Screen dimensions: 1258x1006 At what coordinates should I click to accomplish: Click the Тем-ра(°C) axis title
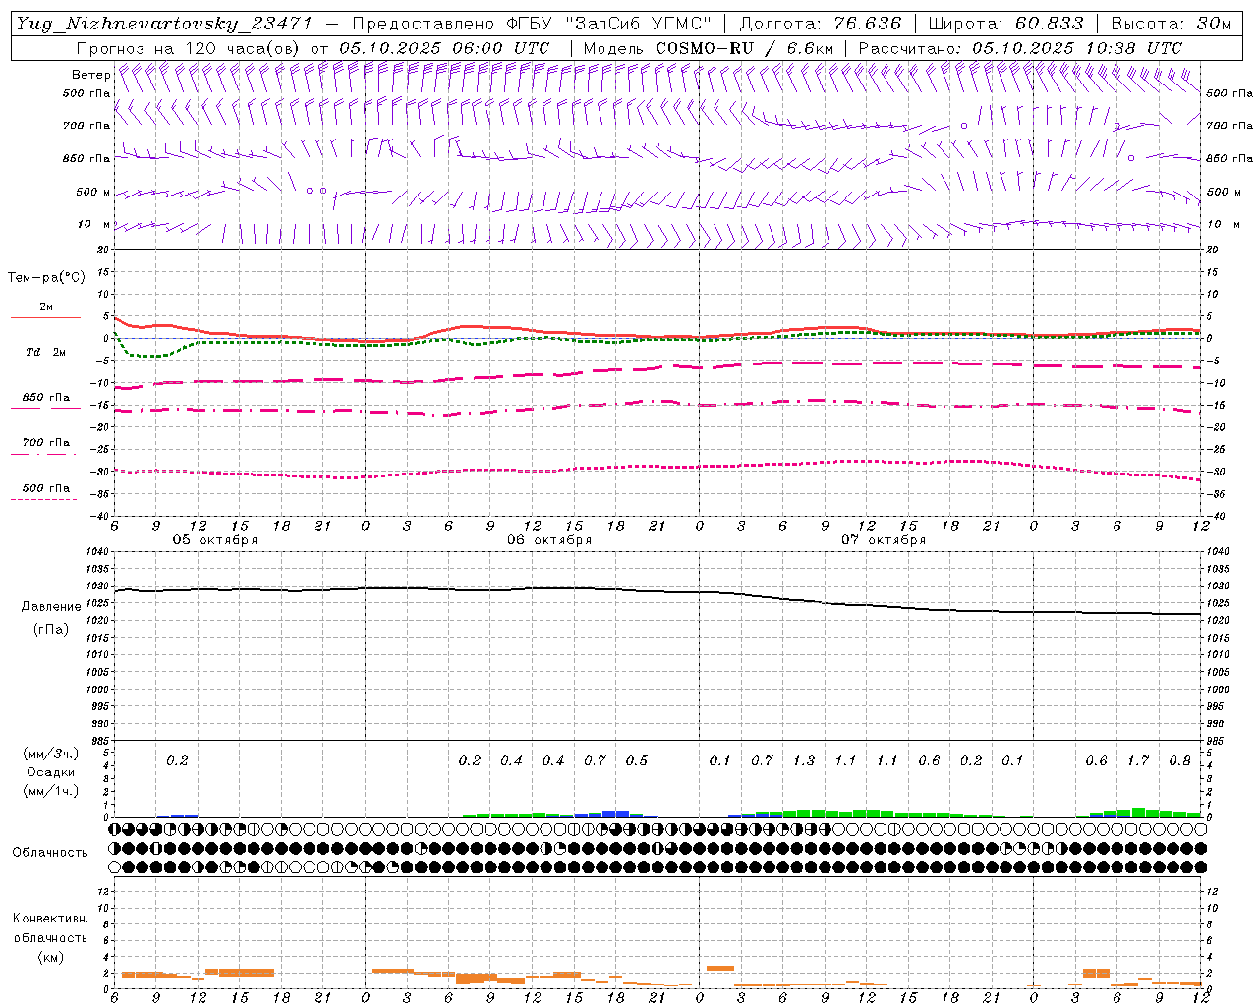[46, 278]
